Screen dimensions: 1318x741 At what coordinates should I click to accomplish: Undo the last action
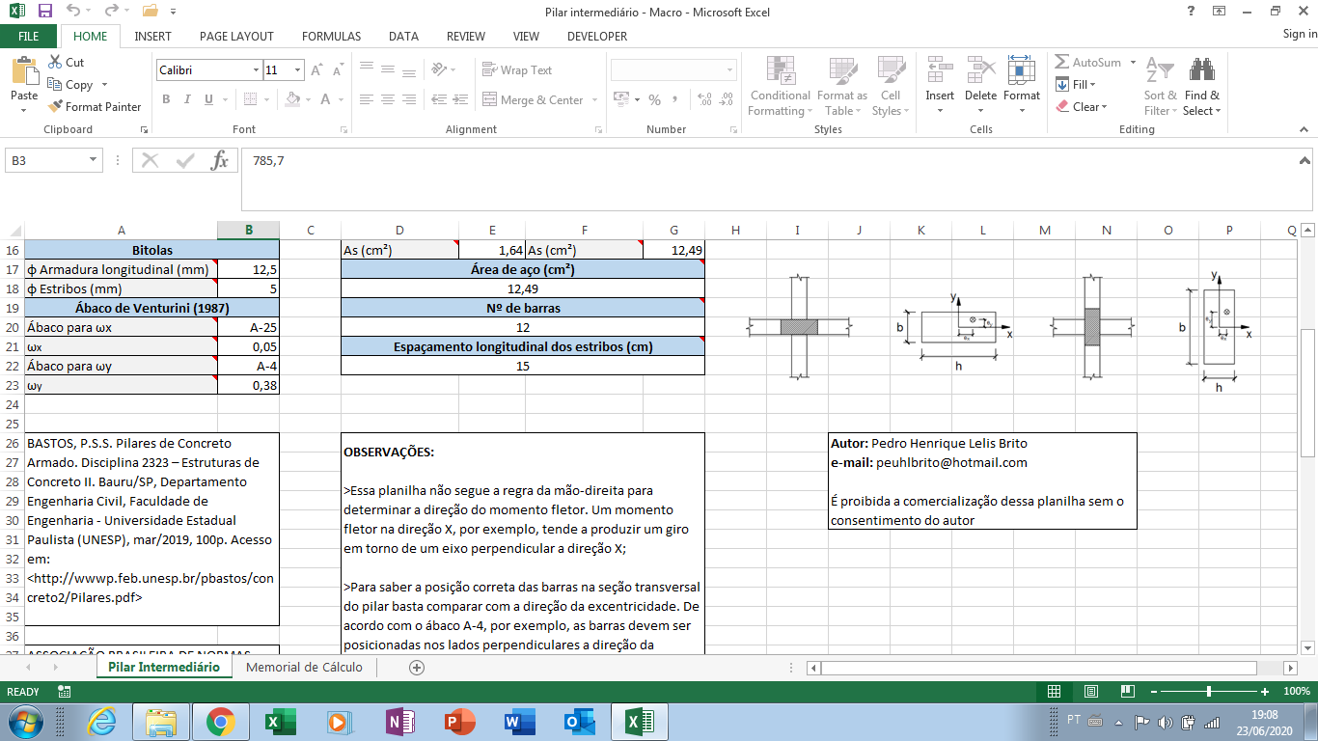tap(74, 12)
